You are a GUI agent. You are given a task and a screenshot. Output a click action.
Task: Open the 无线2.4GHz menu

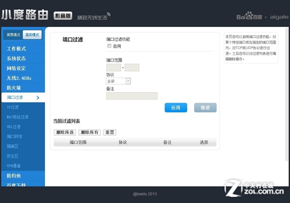[x=23, y=78]
